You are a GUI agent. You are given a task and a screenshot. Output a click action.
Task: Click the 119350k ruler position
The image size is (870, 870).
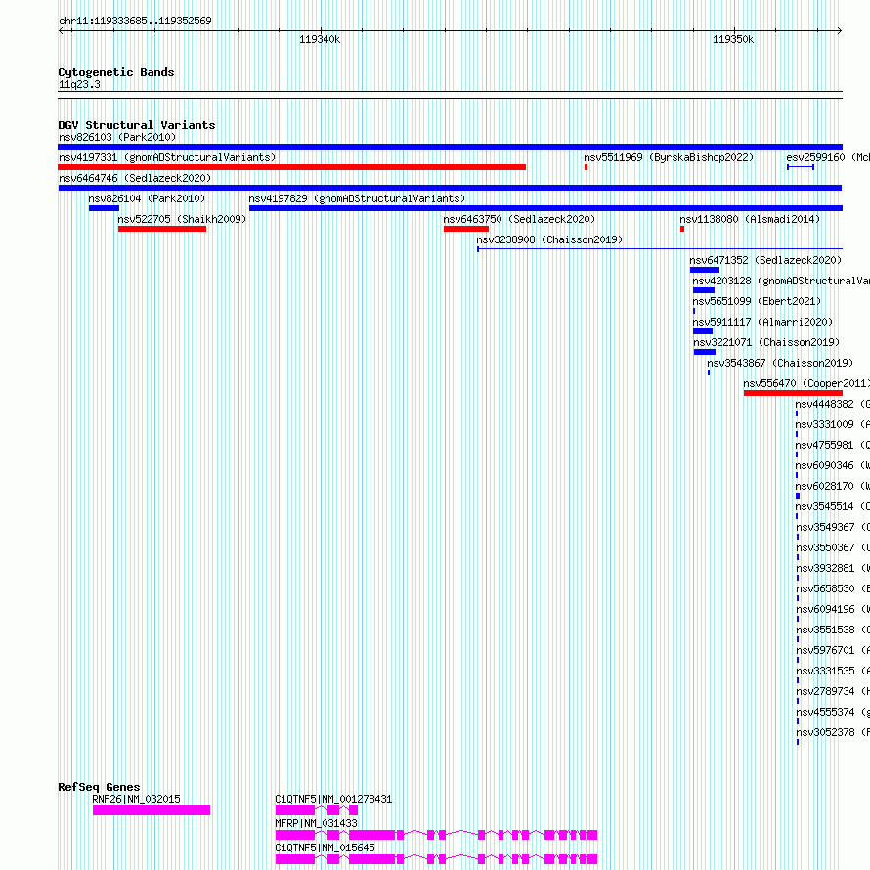(733, 39)
